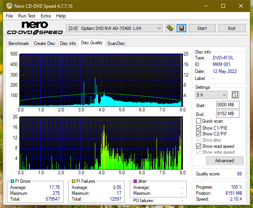
Task: Click the yellow PI Failures legend swatch
Action: (x=74, y=181)
